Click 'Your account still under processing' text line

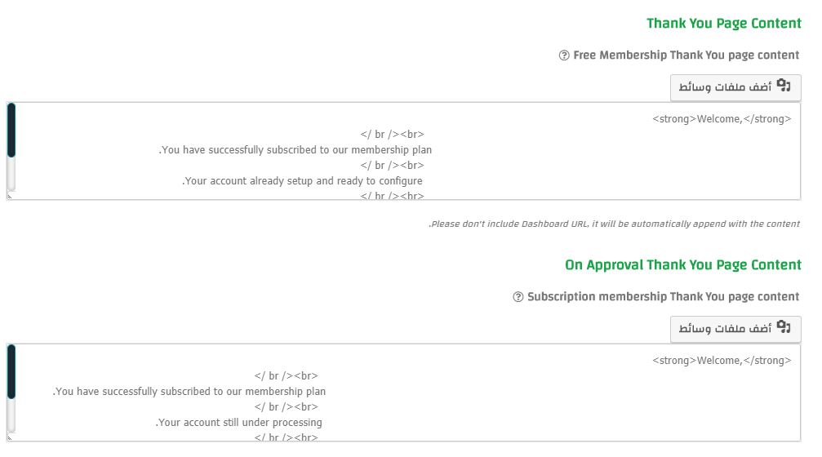point(238,423)
